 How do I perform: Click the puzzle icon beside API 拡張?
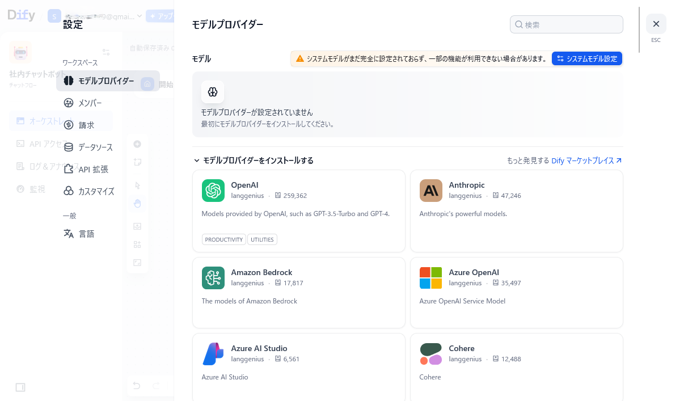69,170
